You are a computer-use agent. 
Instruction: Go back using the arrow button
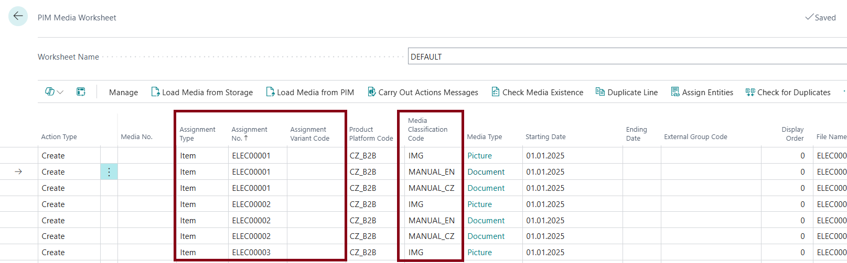tap(18, 16)
